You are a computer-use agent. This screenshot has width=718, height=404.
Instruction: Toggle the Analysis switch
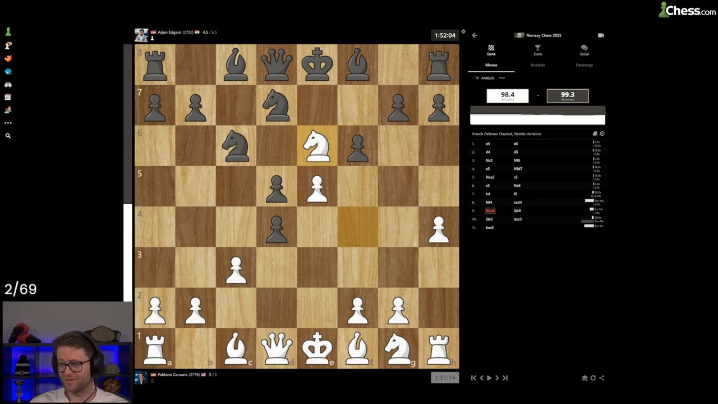[476, 78]
